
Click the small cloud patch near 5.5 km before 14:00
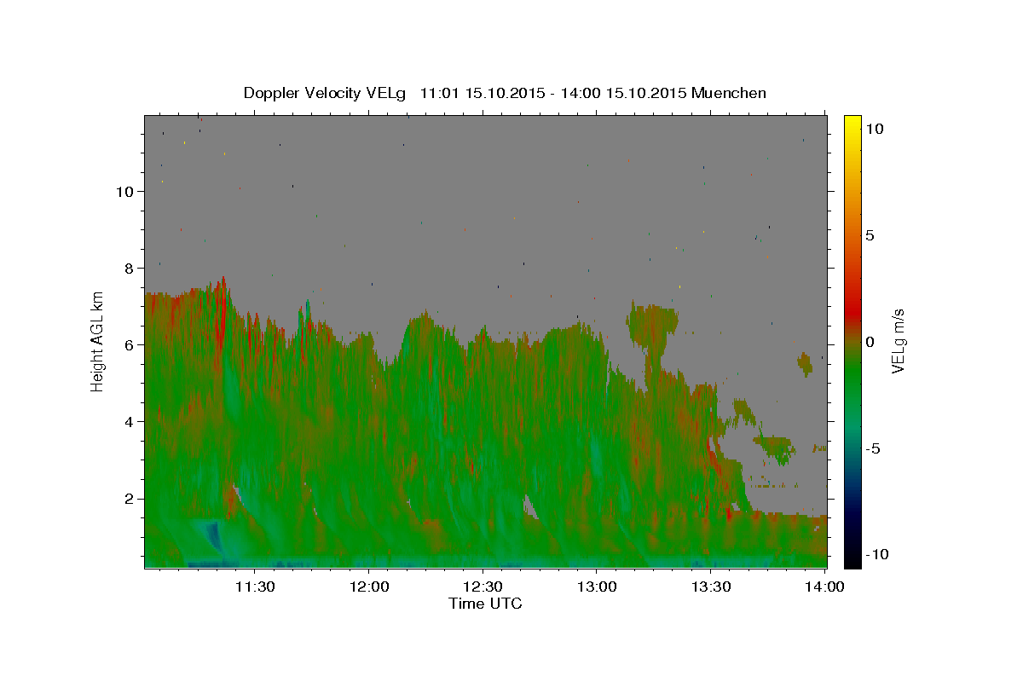click(805, 364)
